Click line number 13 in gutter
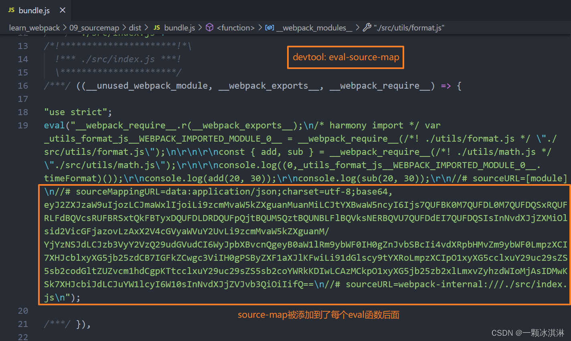Viewport: 571px width, 341px height. pos(23,46)
